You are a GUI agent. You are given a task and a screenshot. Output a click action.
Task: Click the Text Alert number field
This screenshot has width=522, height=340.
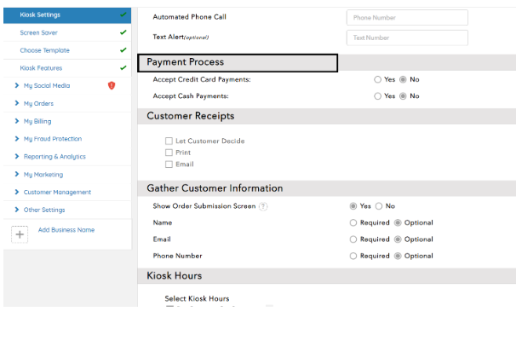tap(407, 37)
